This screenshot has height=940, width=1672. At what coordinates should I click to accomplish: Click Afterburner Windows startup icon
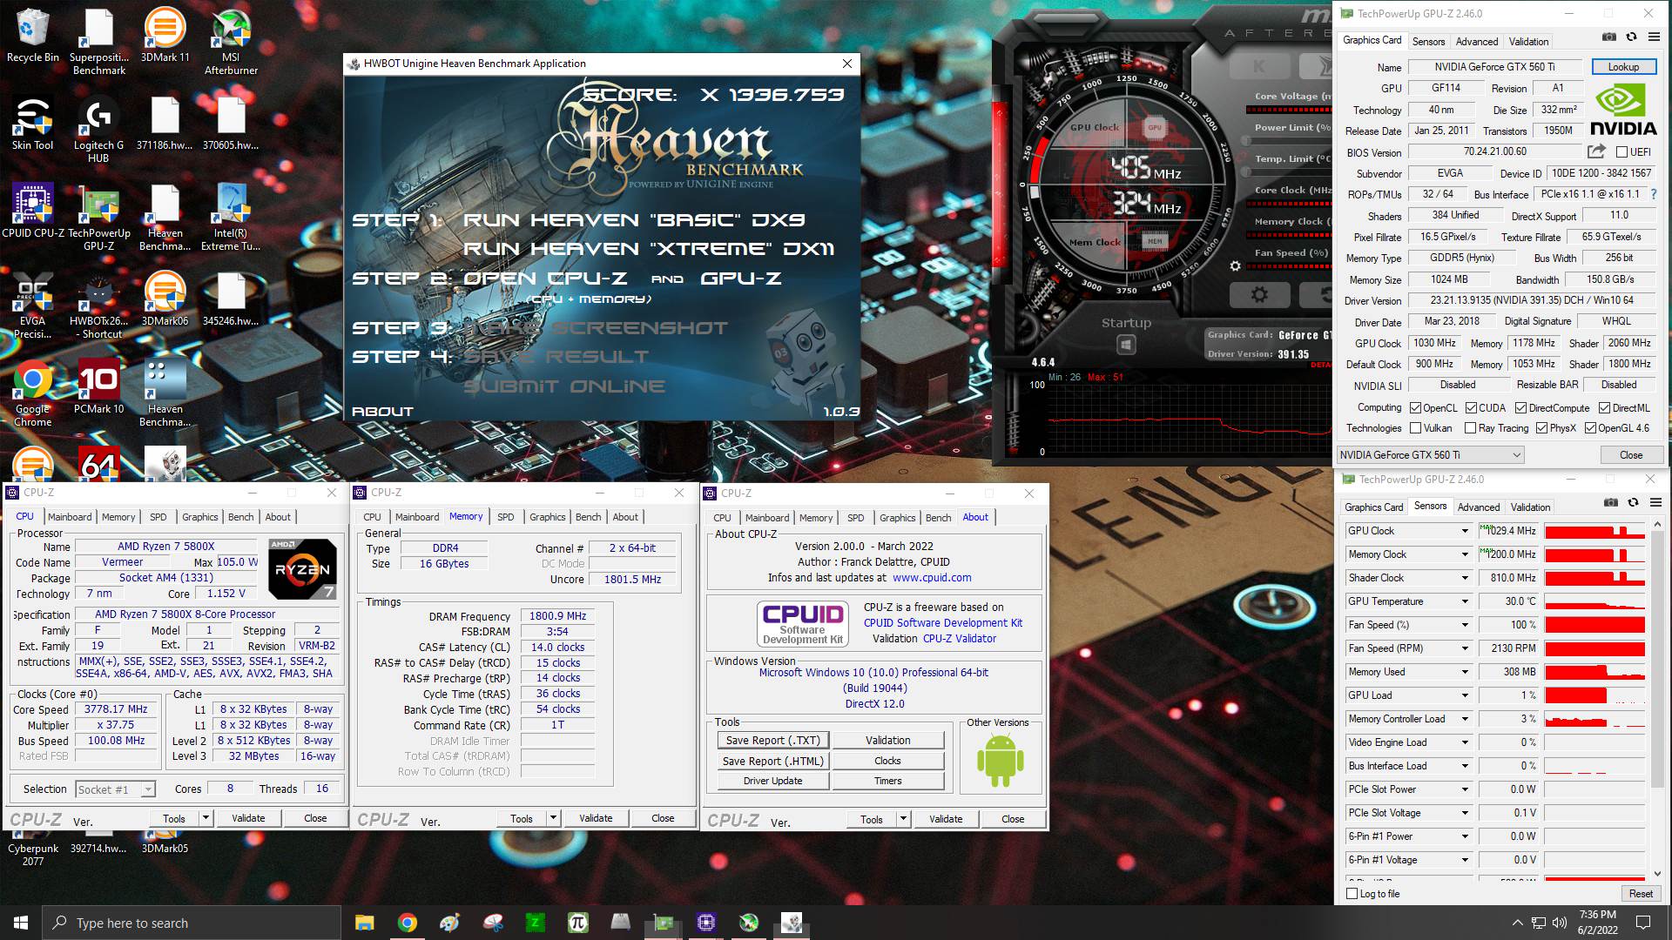1126,345
